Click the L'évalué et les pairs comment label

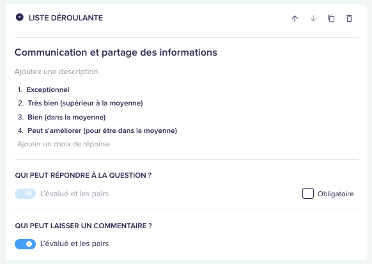74,244
